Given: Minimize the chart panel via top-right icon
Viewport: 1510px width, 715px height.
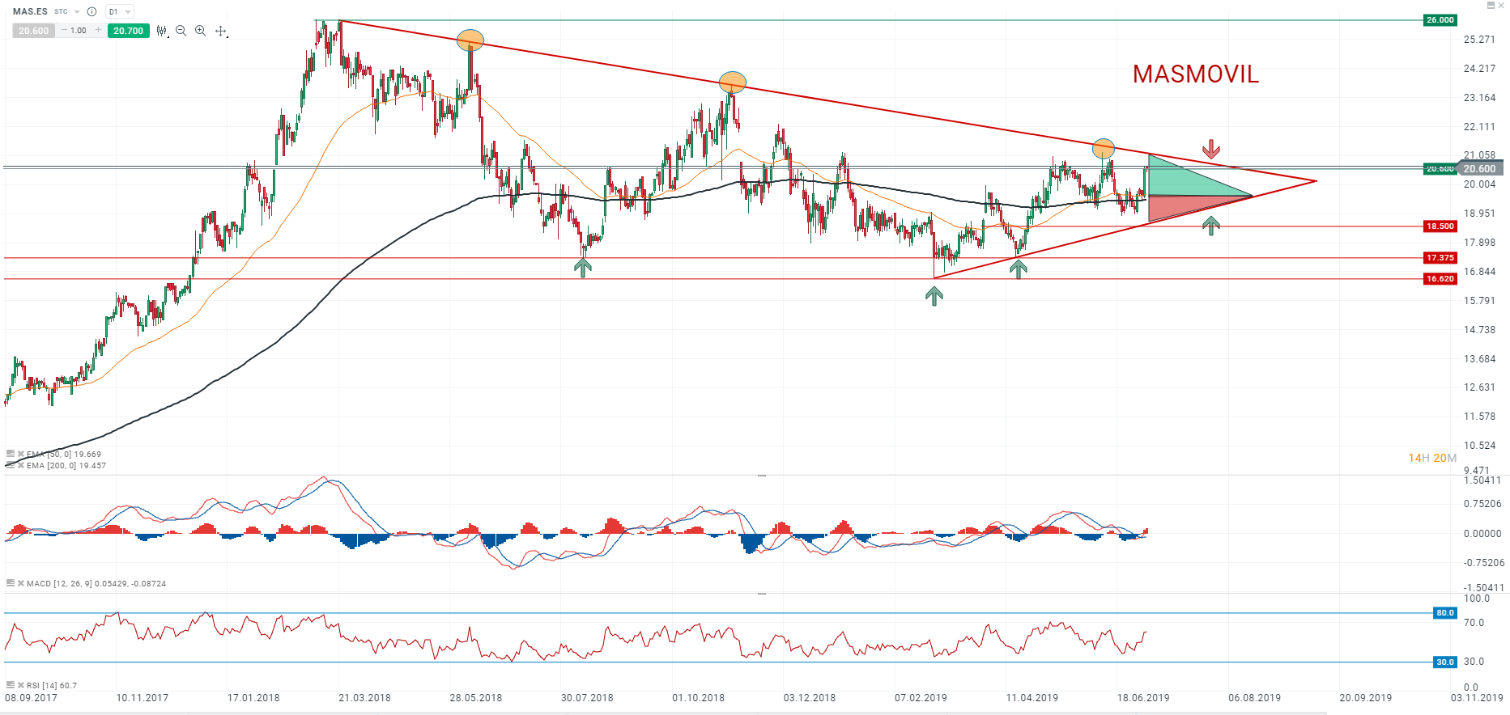Looking at the screenshot, I should [1491, 5].
